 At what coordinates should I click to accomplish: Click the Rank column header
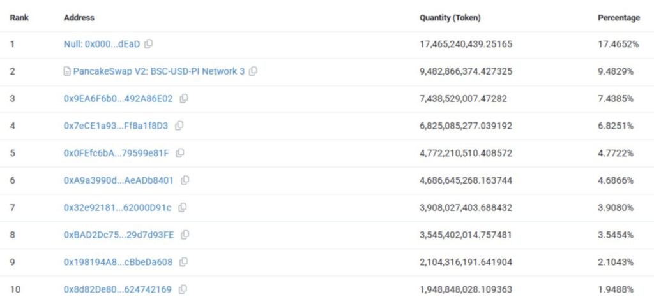(19, 18)
